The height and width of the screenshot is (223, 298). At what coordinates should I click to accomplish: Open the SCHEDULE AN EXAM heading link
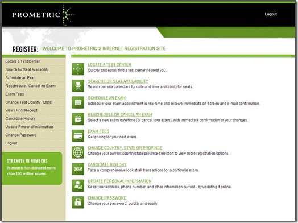click(x=106, y=98)
